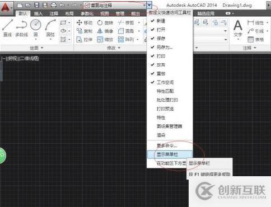The width and height of the screenshot is (271, 207).
Task: Select the Trim (修剪) tool
Action: coord(126,23)
